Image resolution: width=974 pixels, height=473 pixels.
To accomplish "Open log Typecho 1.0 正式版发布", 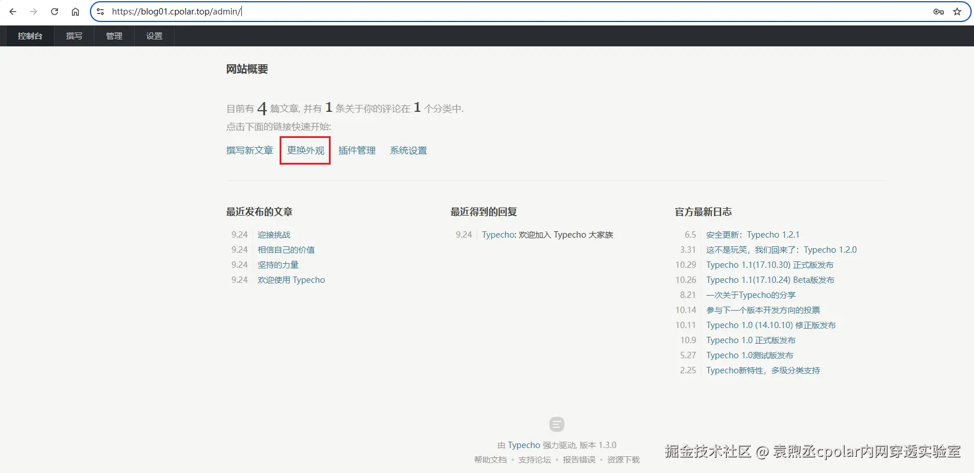I will [x=751, y=340].
